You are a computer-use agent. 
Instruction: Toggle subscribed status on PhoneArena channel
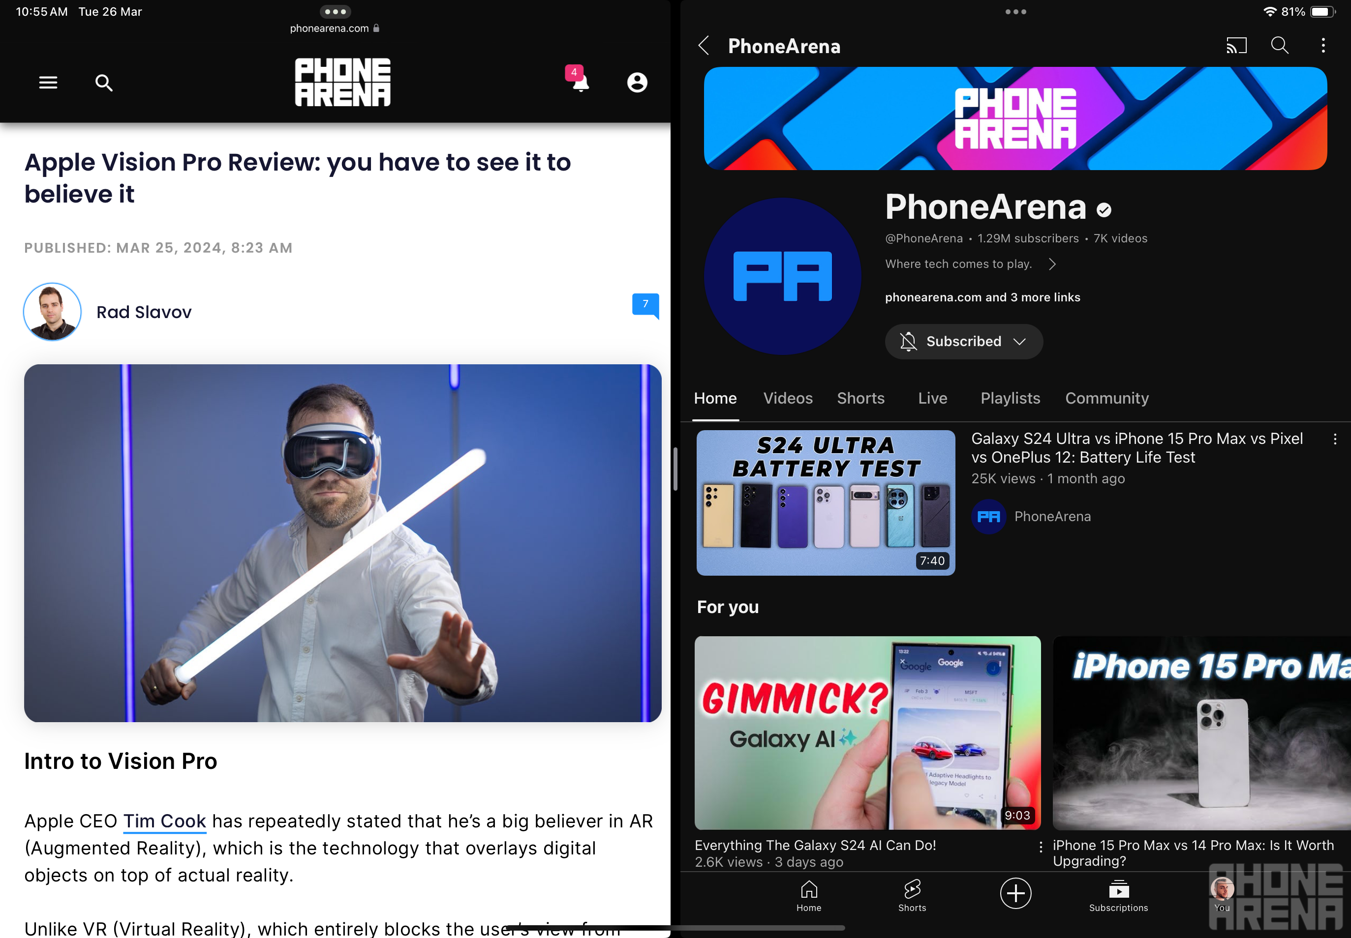tap(962, 341)
